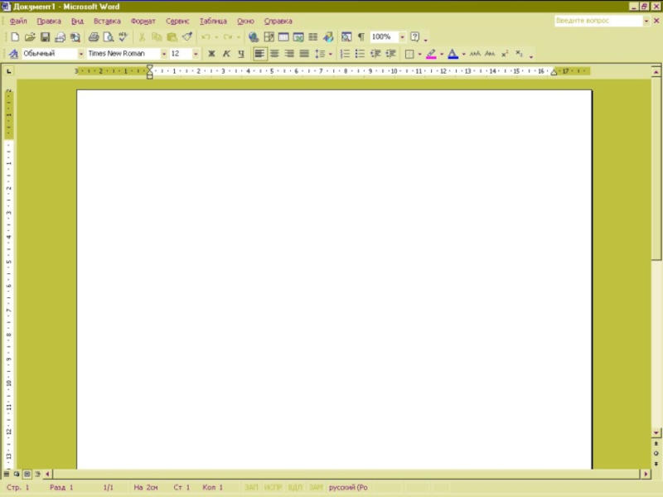Show the Drawing toolbar icon
This screenshot has width=663, height=497.
328,37
